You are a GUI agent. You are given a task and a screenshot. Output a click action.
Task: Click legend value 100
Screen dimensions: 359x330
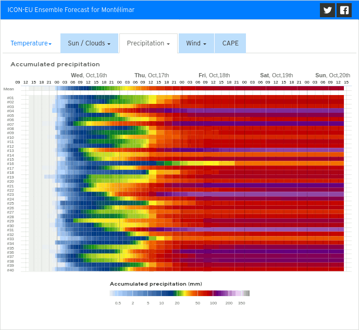214,303
